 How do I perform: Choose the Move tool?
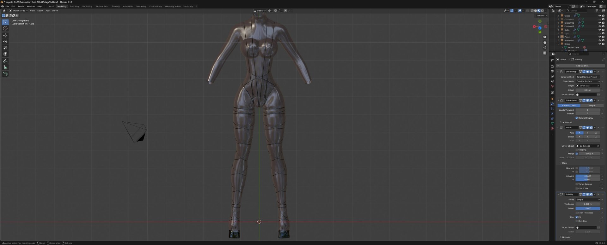[5, 35]
